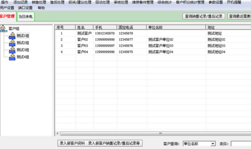Select the customer name 客户04

[x=83, y=52]
